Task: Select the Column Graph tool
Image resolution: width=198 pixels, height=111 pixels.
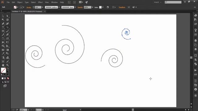Action: click(7, 58)
